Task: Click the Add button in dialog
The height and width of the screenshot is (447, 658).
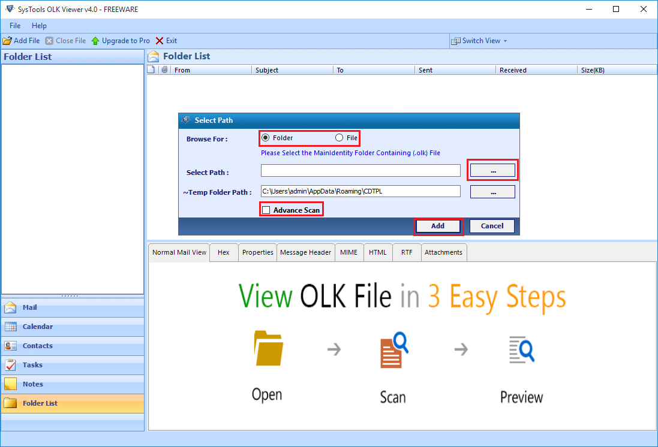Action: pos(438,226)
